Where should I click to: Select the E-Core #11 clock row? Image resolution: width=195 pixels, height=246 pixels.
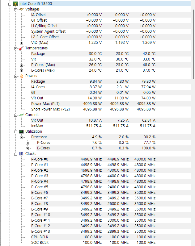click(111, 220)
